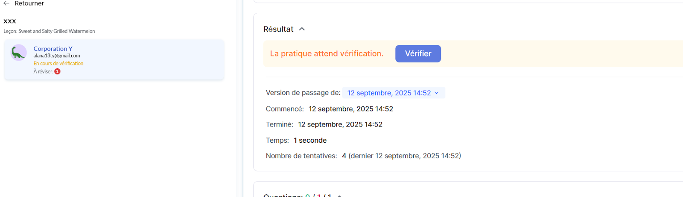
Task: Click the En cours de vérification status
Action: click(58, 63)
